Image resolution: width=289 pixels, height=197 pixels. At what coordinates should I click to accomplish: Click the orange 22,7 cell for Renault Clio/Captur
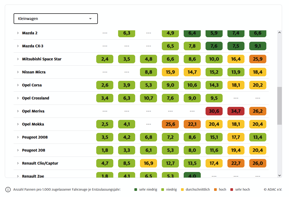point(236,164)
